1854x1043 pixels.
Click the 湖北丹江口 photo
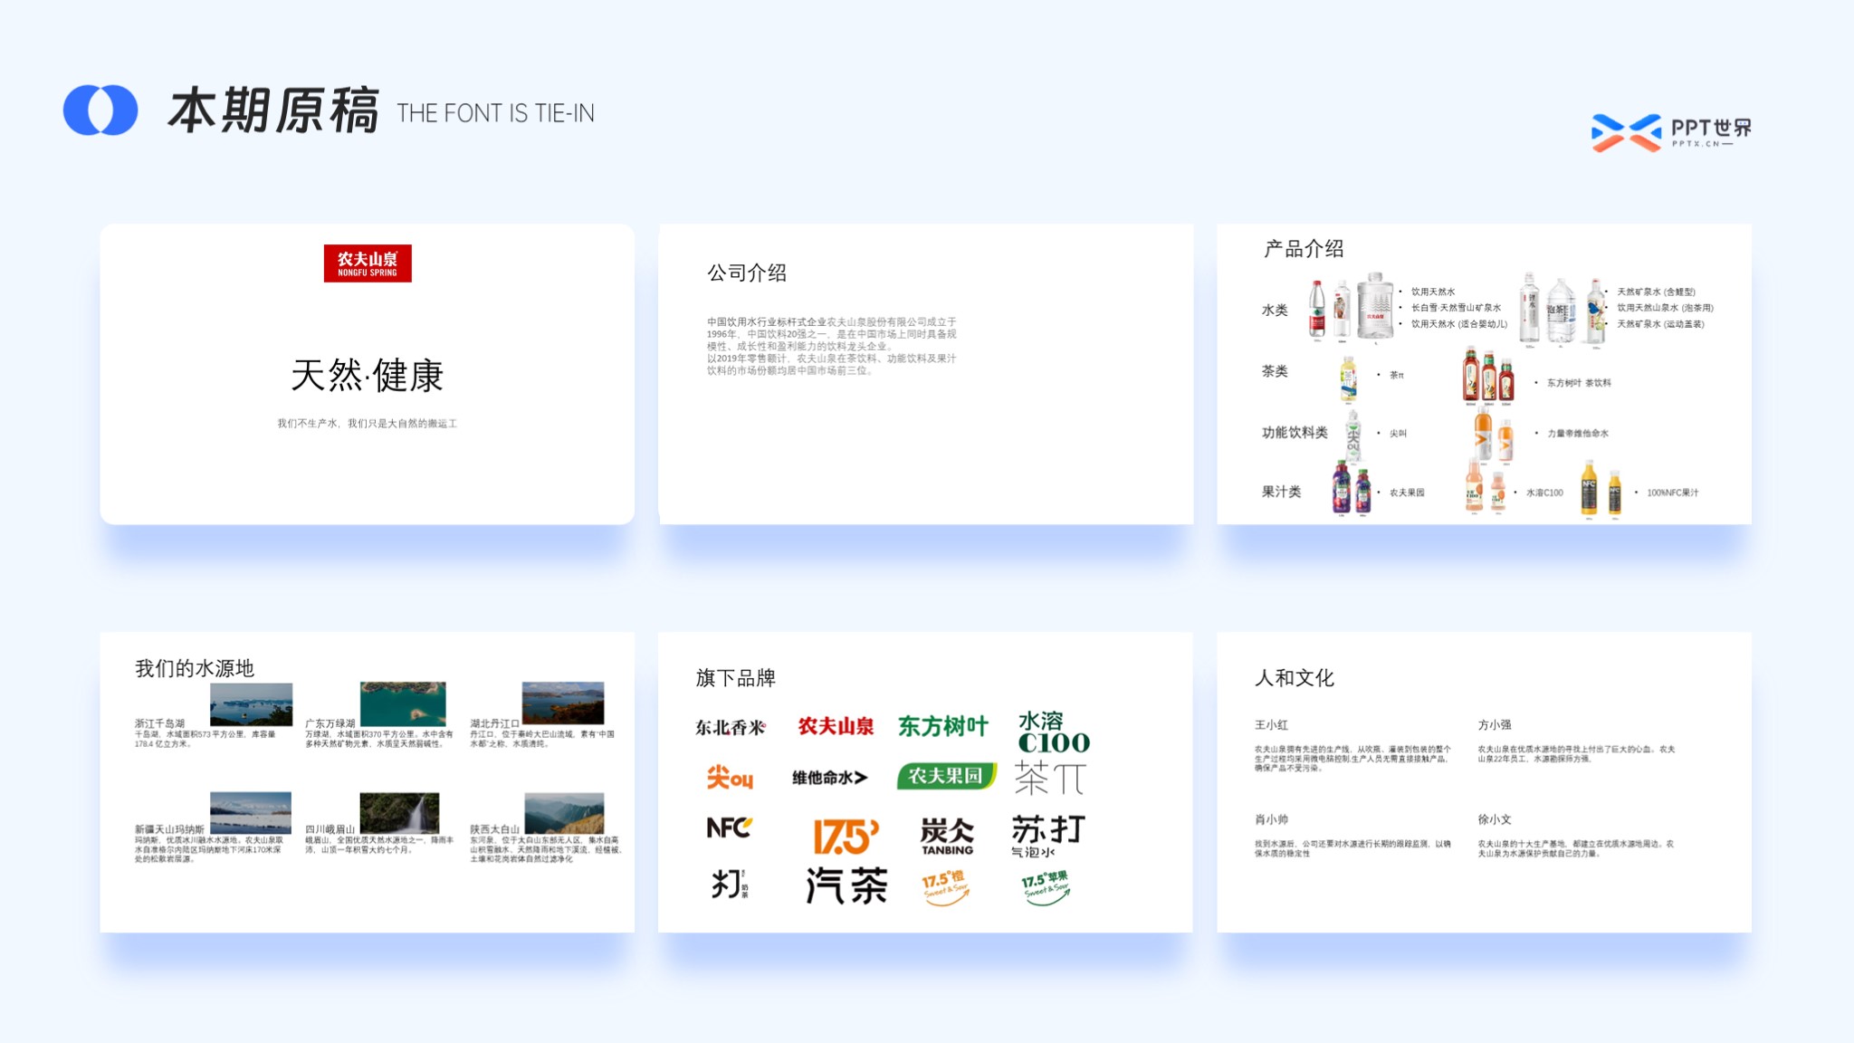tap(563, 703)
